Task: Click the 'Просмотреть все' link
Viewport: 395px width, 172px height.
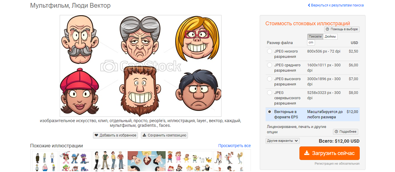Action: coord(234,146)
